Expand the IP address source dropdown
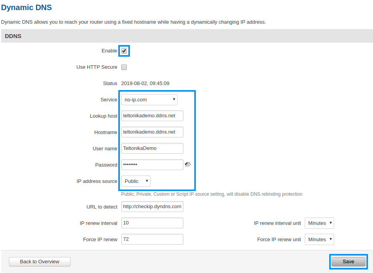This screenshot has height=273, width=373. point(136,181)
